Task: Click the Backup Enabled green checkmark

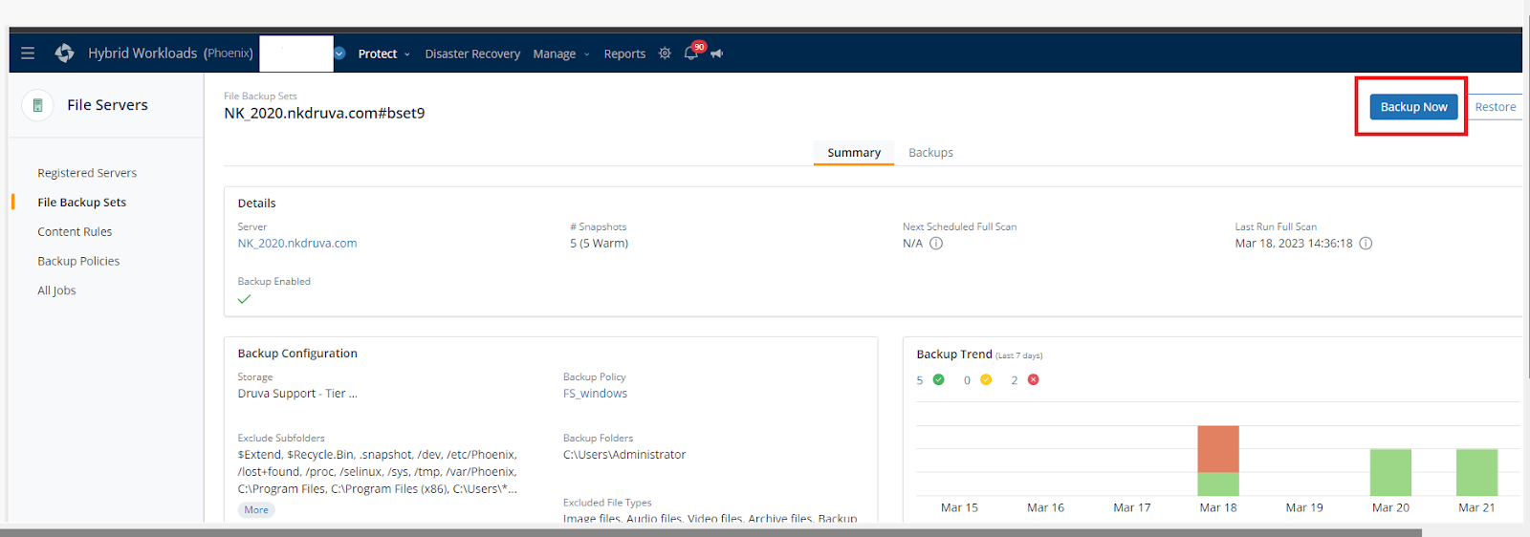Action: click(x=244, y=299)
